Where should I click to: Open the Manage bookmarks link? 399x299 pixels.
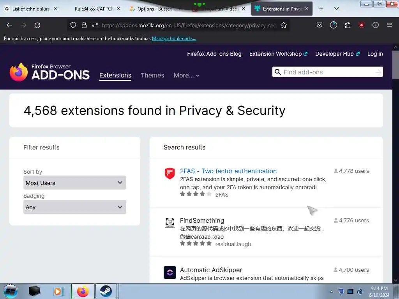click(x=174, y=39)
